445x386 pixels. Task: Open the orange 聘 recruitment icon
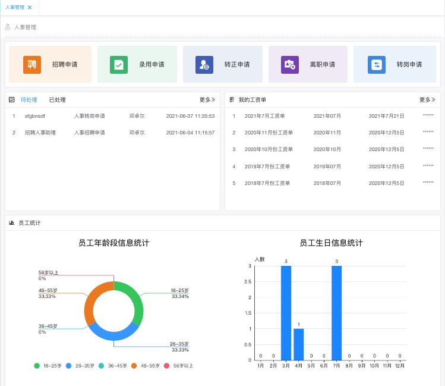coord(32,65)
